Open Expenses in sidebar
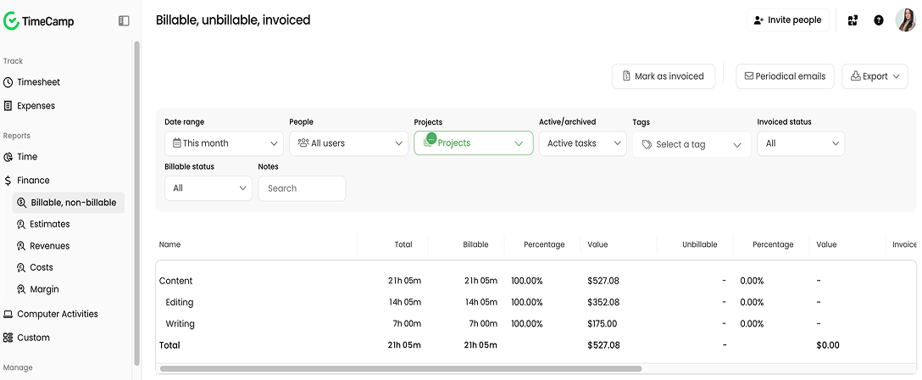The image size is (922, 380). click(x=36, y=106)
